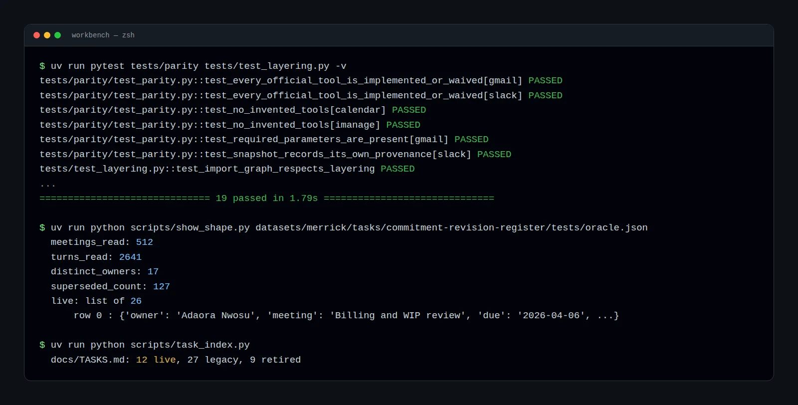The height and width of the screenshot is (405, 798).
Task: Click the 'row 0' Adaora Nwosu entry
Action: 346,316
